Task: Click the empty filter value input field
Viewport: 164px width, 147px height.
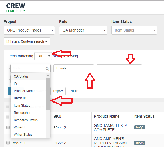Action: coord(119,68)
